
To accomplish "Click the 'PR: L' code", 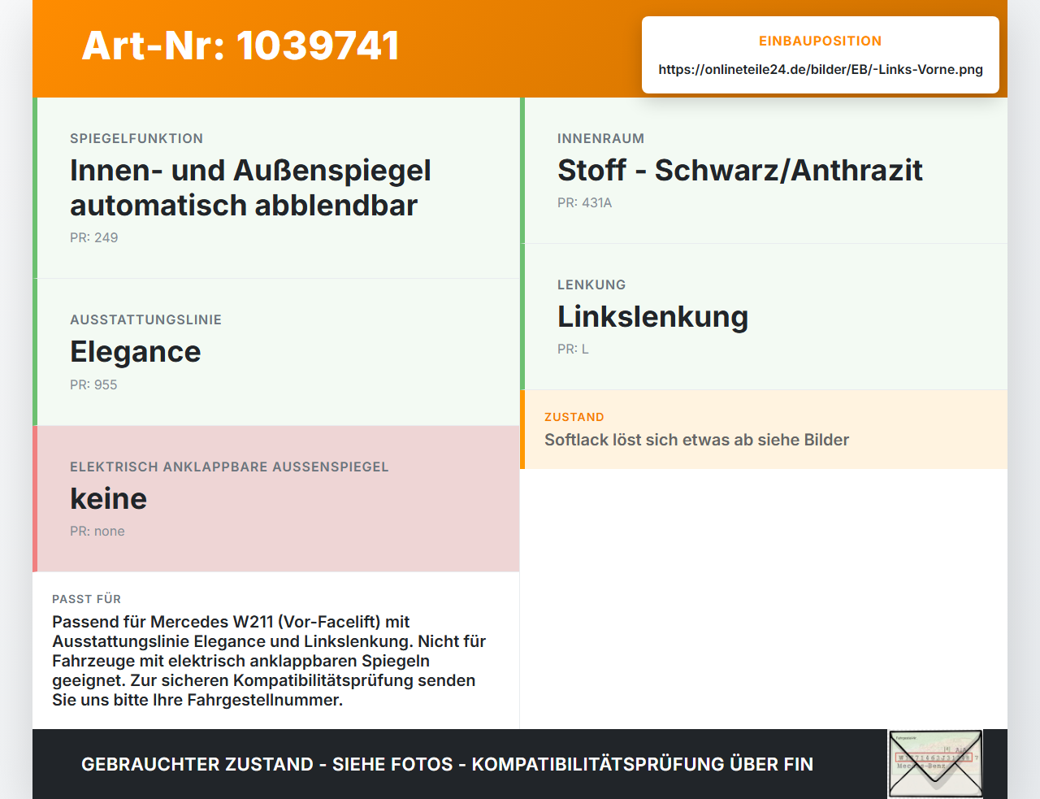I will [x=573, y=349].
